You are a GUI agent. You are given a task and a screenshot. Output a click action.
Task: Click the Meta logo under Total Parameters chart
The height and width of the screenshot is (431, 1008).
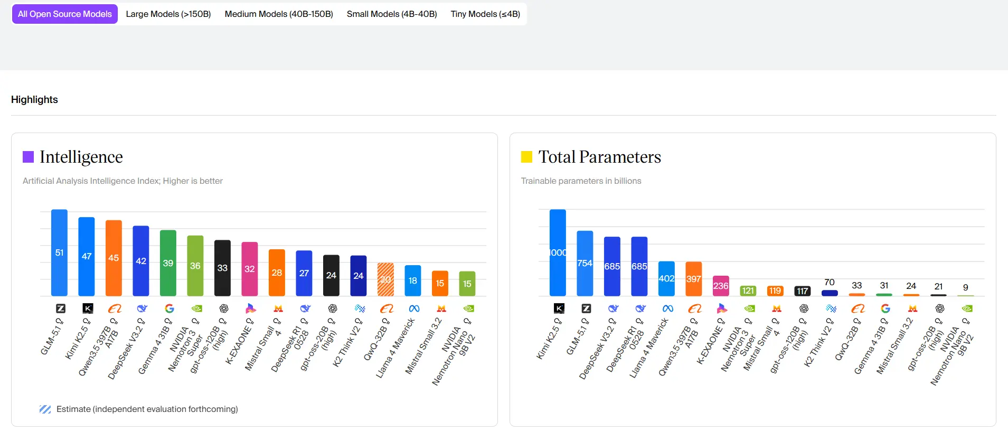668,308
